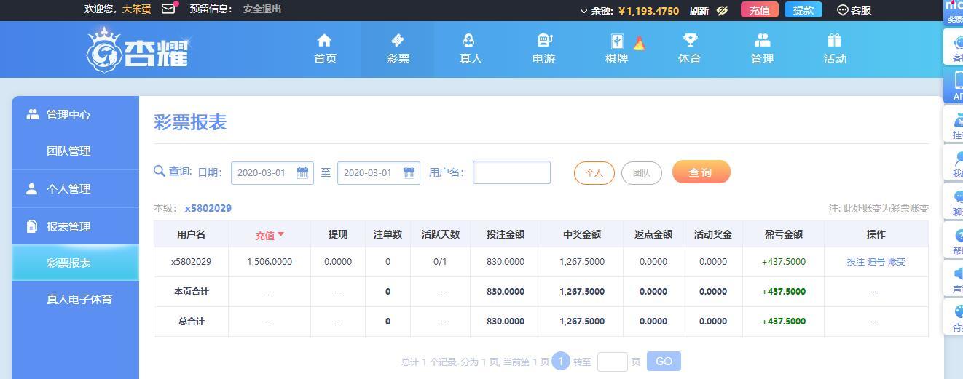963x379 pixels.
Task: Expand the balance dropdown chevron
Action: point(583,11)
